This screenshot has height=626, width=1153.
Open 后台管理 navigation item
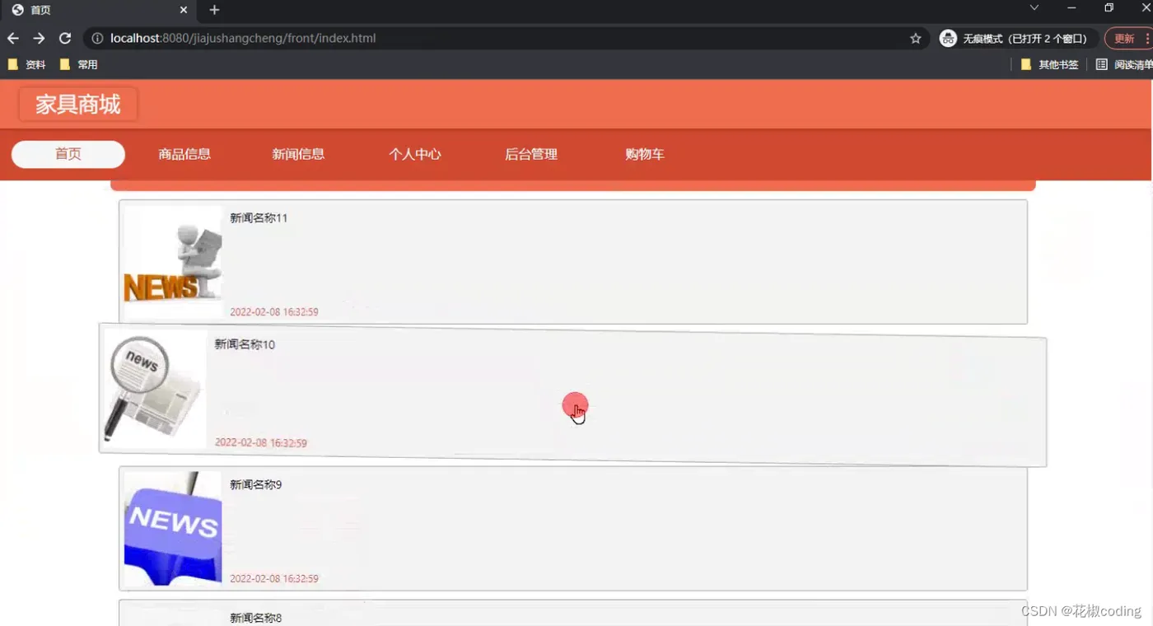[531, 154]
